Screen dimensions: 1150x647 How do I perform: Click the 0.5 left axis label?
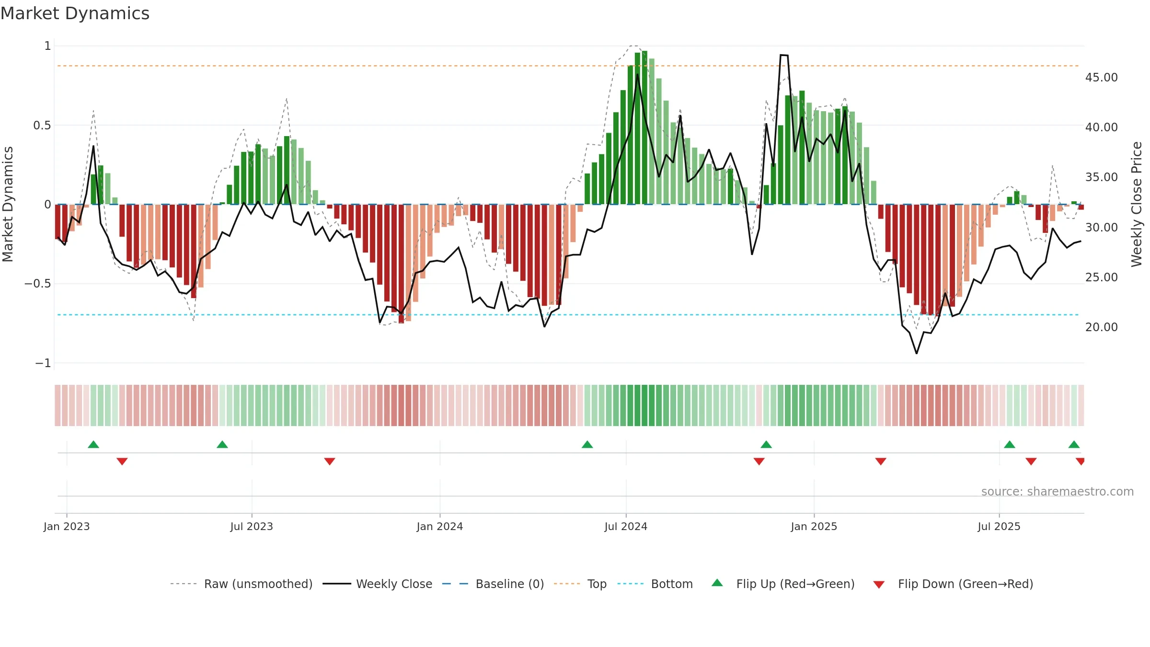tap(42, 126)
